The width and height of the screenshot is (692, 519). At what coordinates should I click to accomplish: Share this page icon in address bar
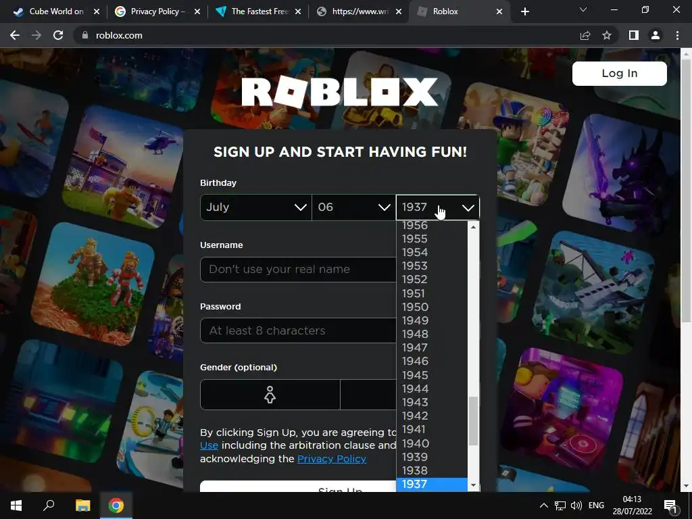coord(585,35)
